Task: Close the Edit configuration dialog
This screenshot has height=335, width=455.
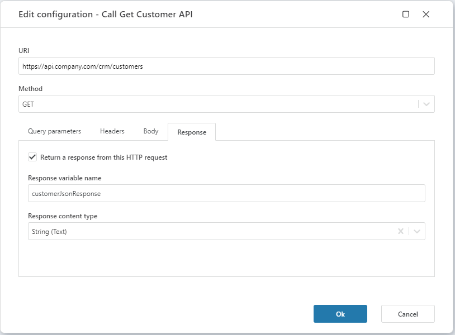Action: tap(426, 15)
